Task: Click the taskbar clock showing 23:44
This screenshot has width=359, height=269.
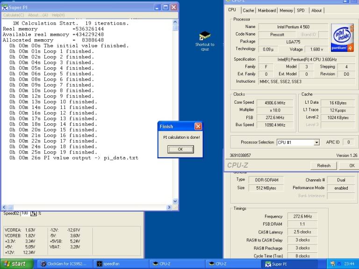Action: (349, 264)
